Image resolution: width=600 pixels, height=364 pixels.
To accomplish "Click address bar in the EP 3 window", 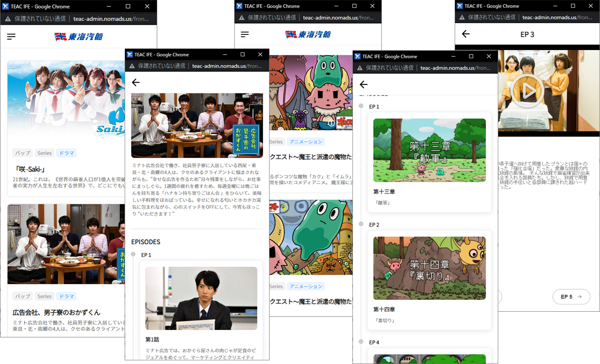I will coord(557,18).
